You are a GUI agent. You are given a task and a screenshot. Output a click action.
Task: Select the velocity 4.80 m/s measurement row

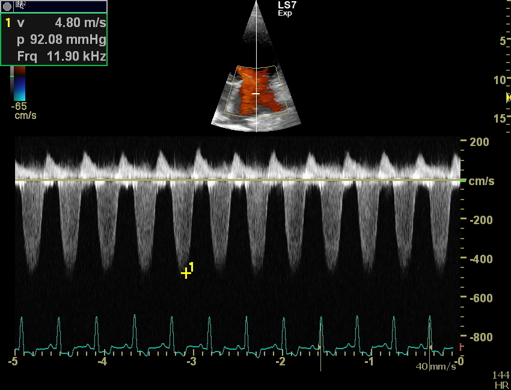tap(55, 23)
